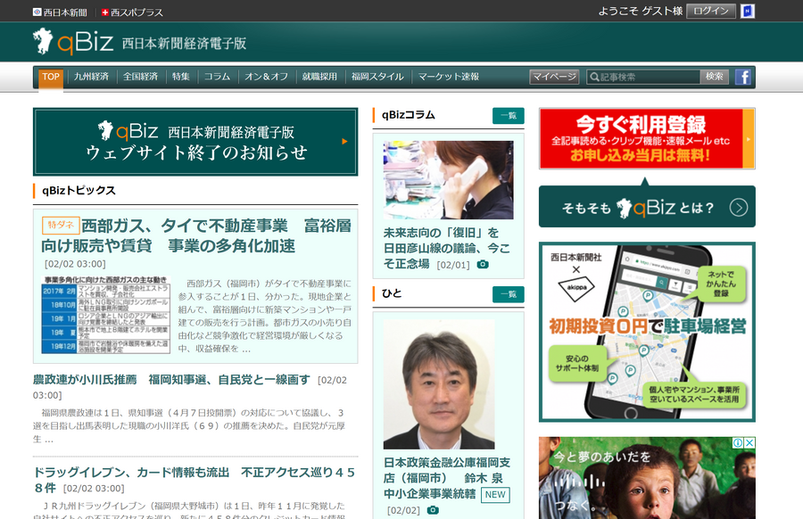Viewport: 803px width, 519px height.
Task: Open 未来志向の「復旧」を column link
Action: 447,248
